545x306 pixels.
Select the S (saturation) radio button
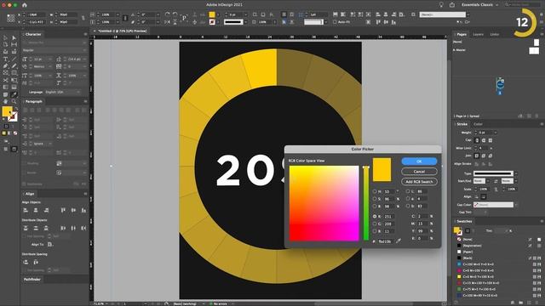pyautogui.click(x=375, y=199)
